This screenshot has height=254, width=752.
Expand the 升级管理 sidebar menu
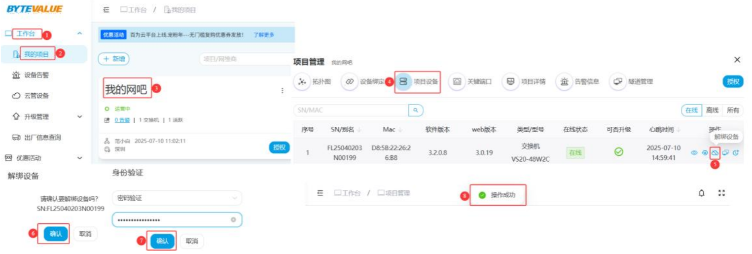[x=79, y=117]
